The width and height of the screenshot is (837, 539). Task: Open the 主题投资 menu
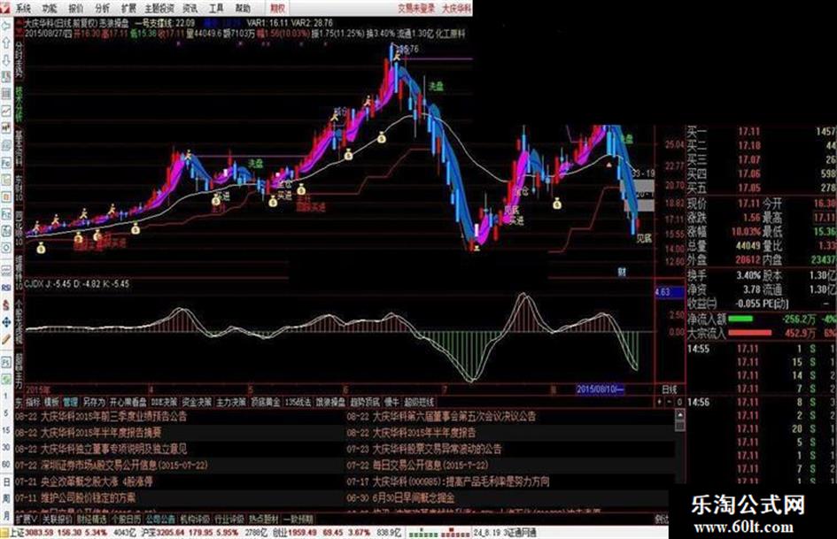(x=159, y=8)
